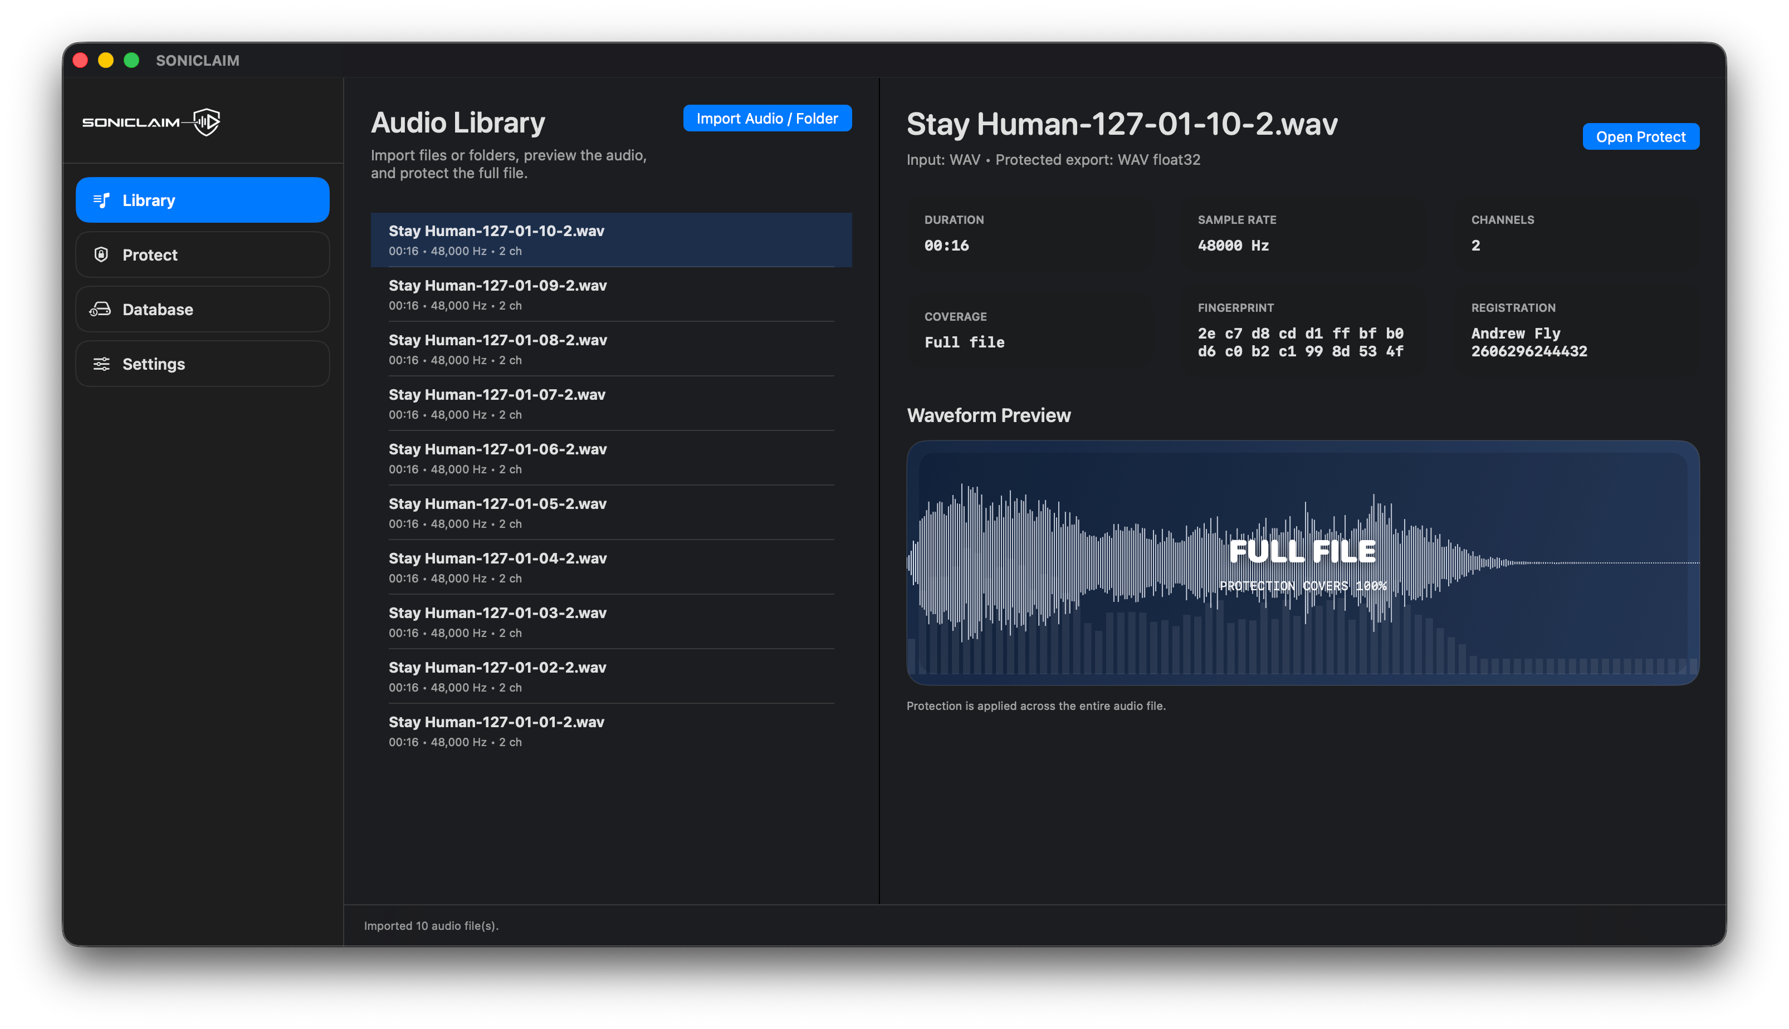Click the Library music note icon

point(101,200)
